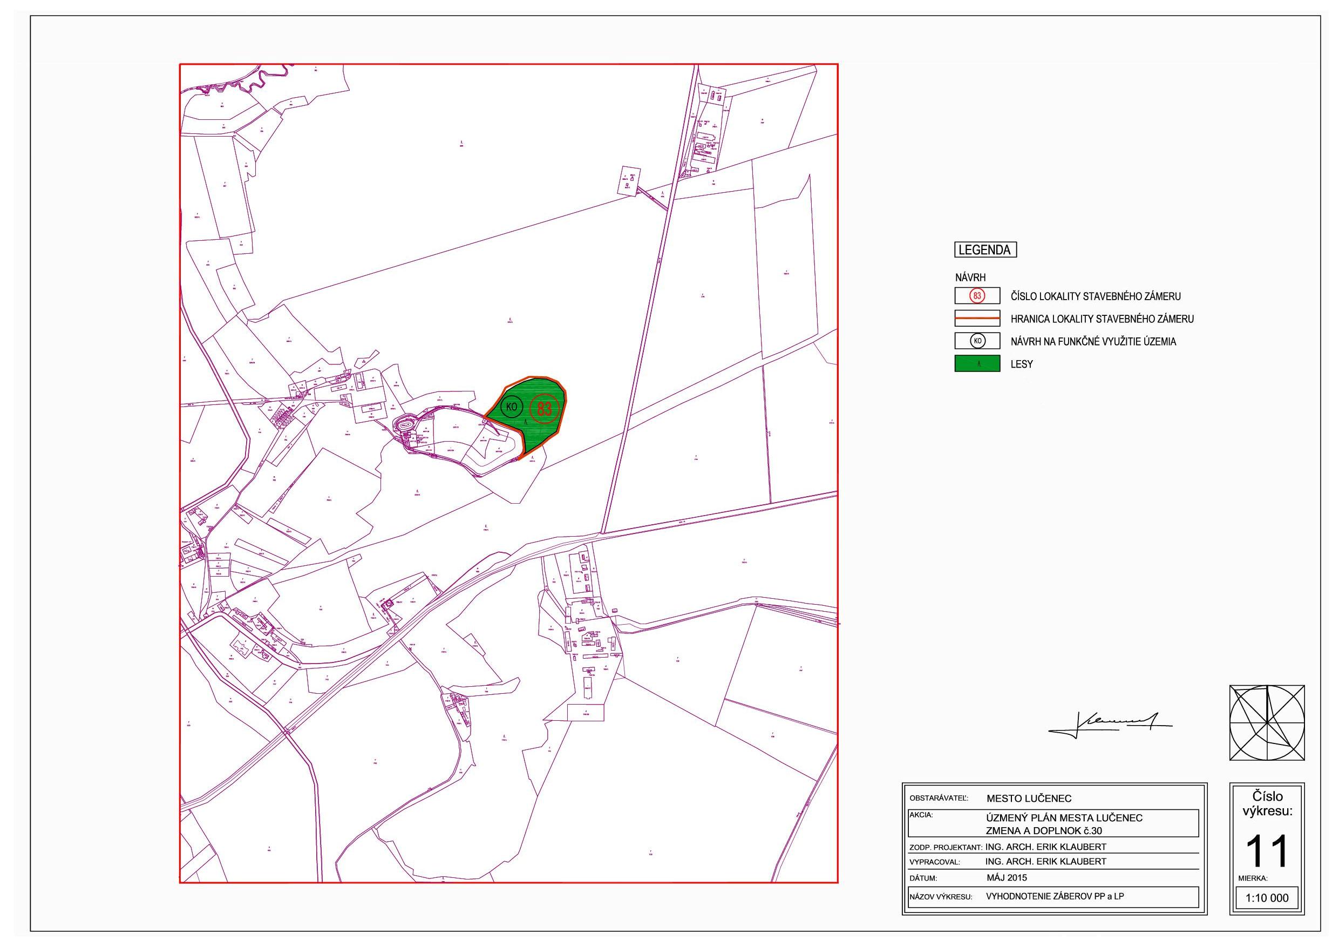Click the 1:10 000 scale box
Viewport: 1339px width, 947px height.
1267,898
